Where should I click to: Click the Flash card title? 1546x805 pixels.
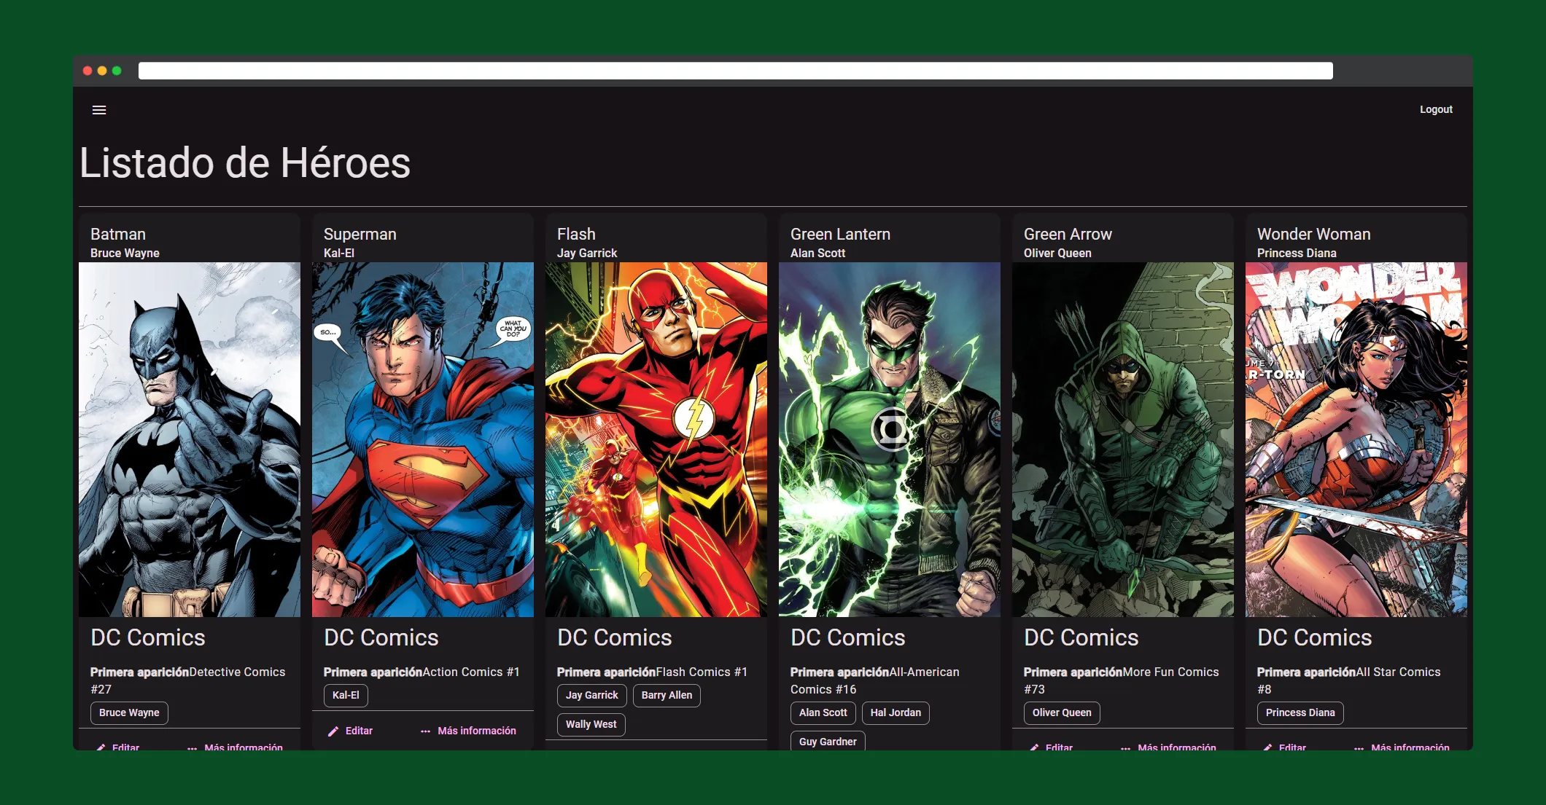[576, 234]
